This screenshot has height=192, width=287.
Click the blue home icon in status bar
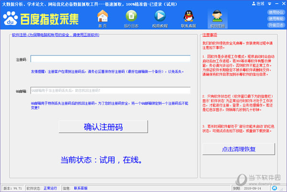275,188
